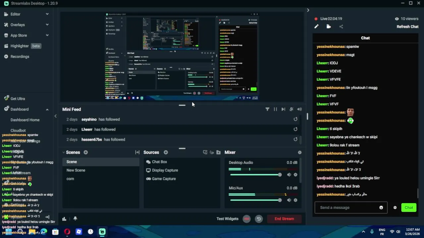Expand the App Store dropdown chevron
The image size is (424, 238).
click(47, 35)
